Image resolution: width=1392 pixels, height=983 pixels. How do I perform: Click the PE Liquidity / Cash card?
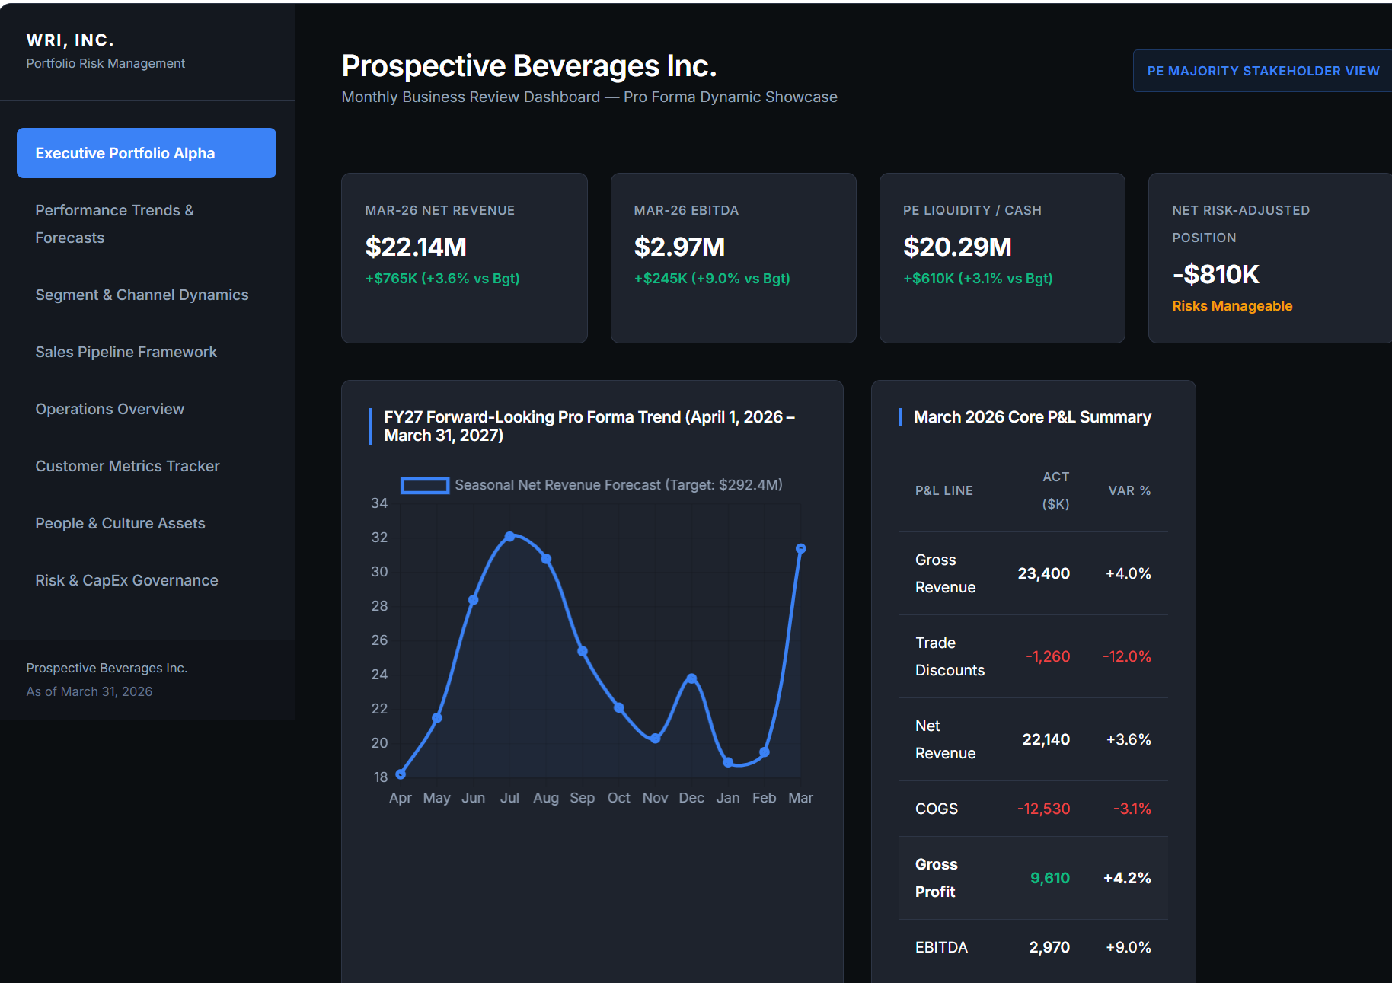pos(1002,258)
